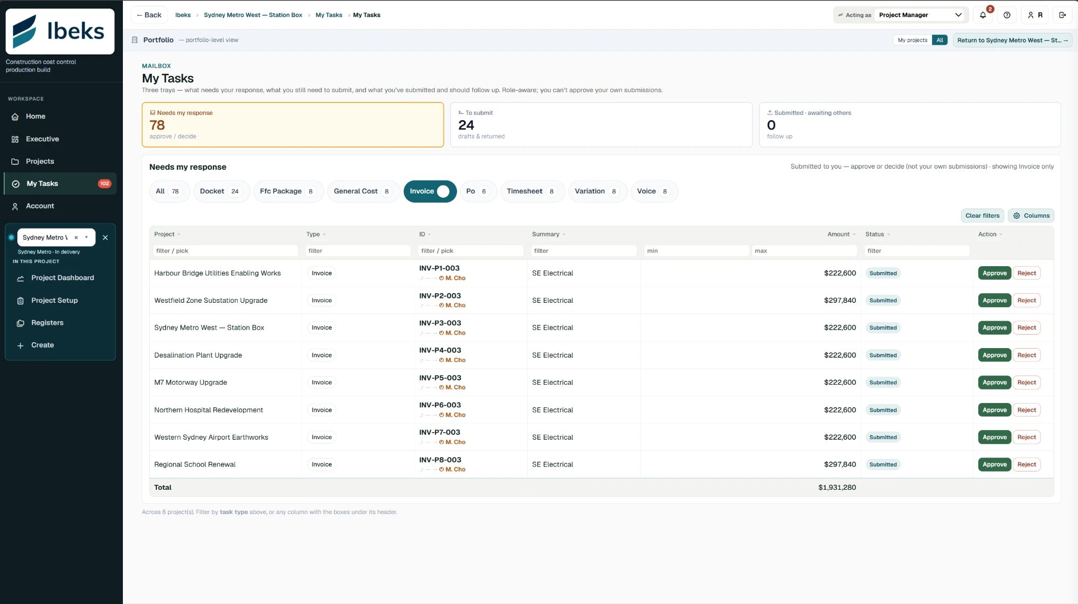This screenshot has height=604, width=1078.
Task: Click the Amount min filter input
Action: point(696,251)
